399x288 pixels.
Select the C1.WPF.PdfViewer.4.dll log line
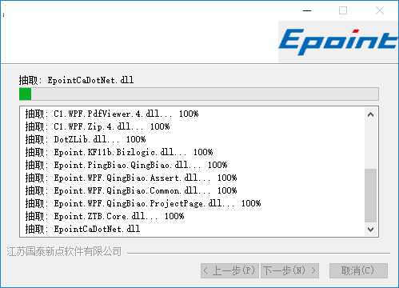(x=112, y=114)
